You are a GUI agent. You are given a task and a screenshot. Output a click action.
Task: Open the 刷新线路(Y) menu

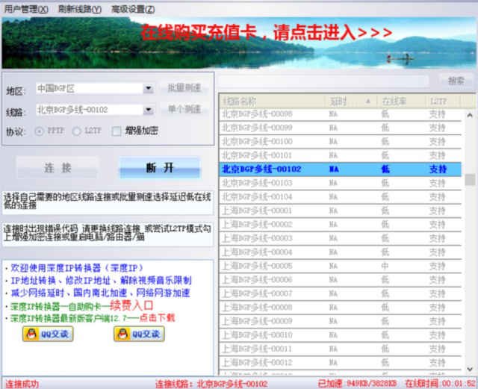point(80,9)
